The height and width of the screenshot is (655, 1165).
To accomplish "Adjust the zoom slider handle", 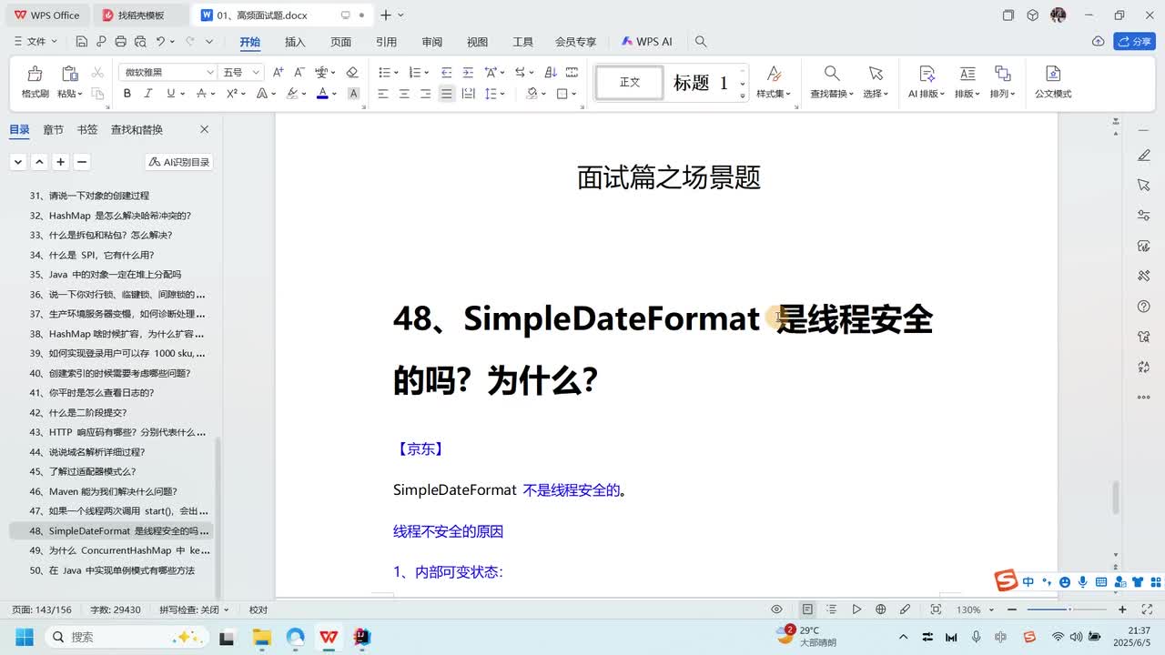I will pos(1069,610).
